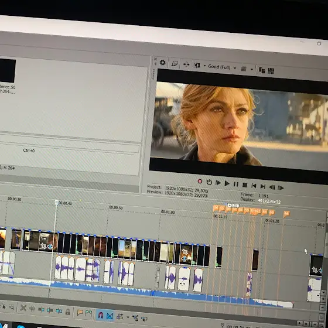Open Project Video Properties gear icon

163,63
